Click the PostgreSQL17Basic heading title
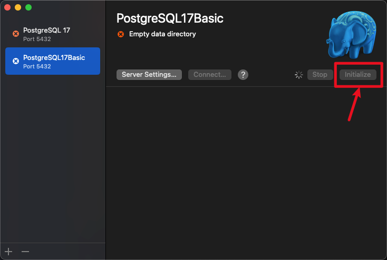 coord(170,18)
